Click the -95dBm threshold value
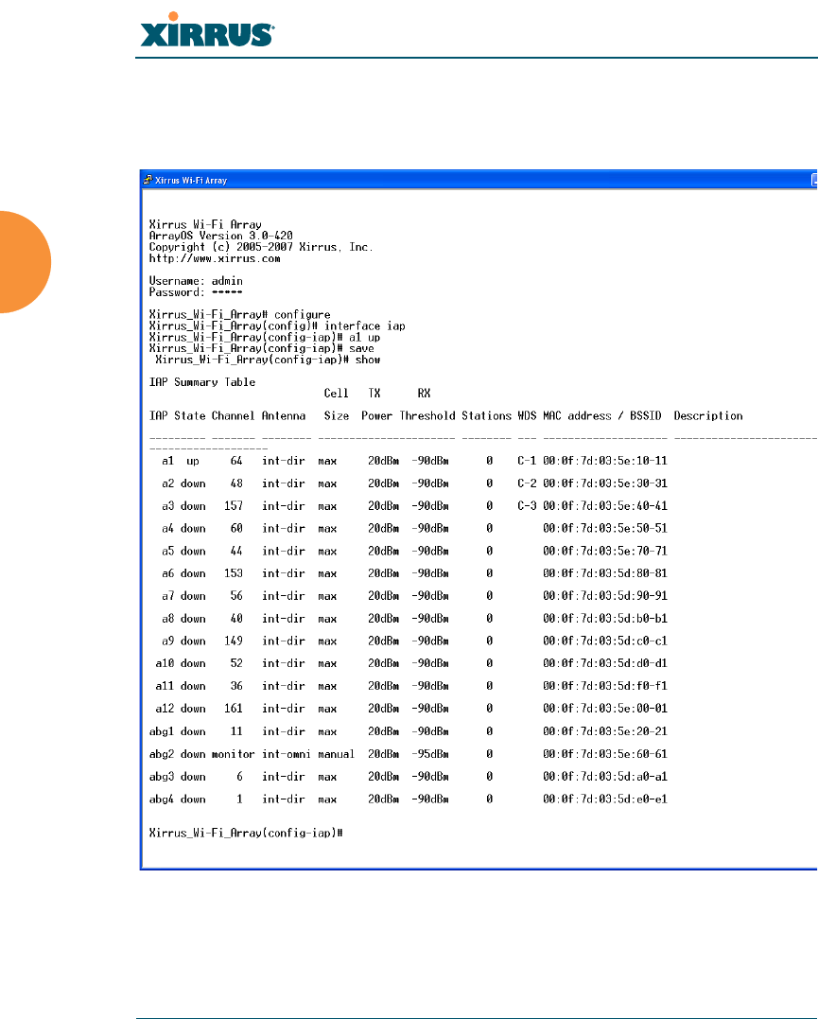 coord(430,754)
